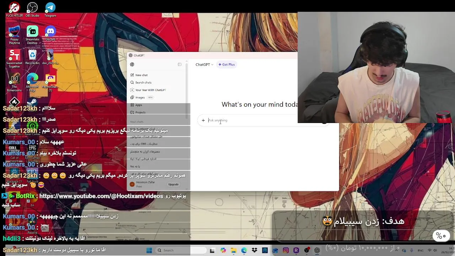
Task: Open the YouTube Hootixam videos link in chat
Action: [x=101, y=196]
